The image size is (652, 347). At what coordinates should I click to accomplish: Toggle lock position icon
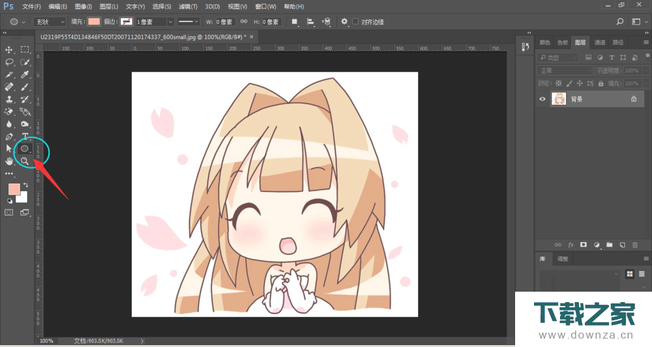point(580,83)
